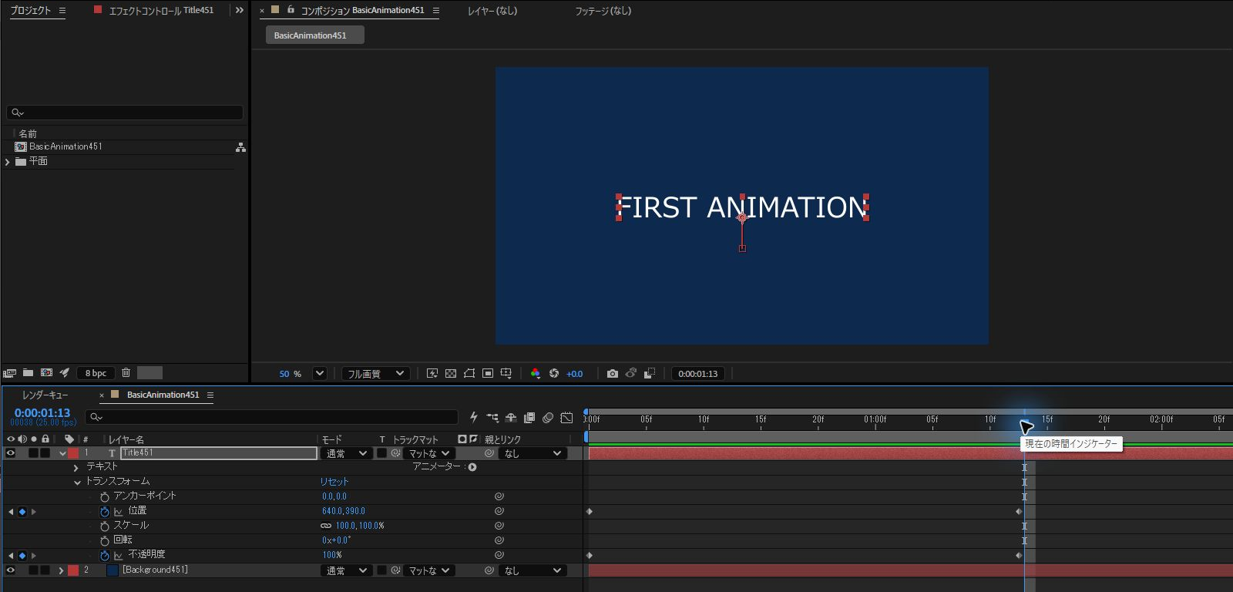Screen dimensions: 1233x592
Task: Open the プロジェクト panel tab
Action: pos(30,11)
